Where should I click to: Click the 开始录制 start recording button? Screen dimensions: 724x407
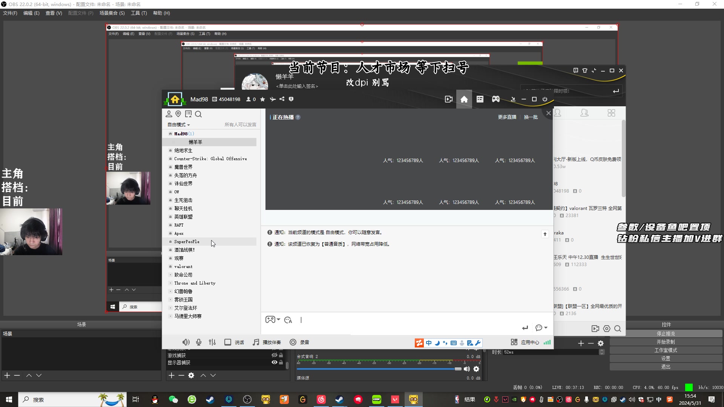(x=666, y=342)
